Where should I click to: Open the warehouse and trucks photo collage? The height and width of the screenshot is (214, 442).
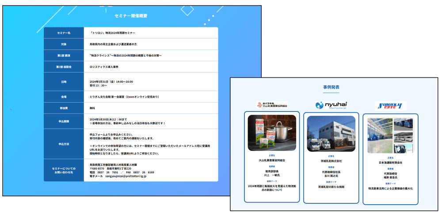click(390, 136)
